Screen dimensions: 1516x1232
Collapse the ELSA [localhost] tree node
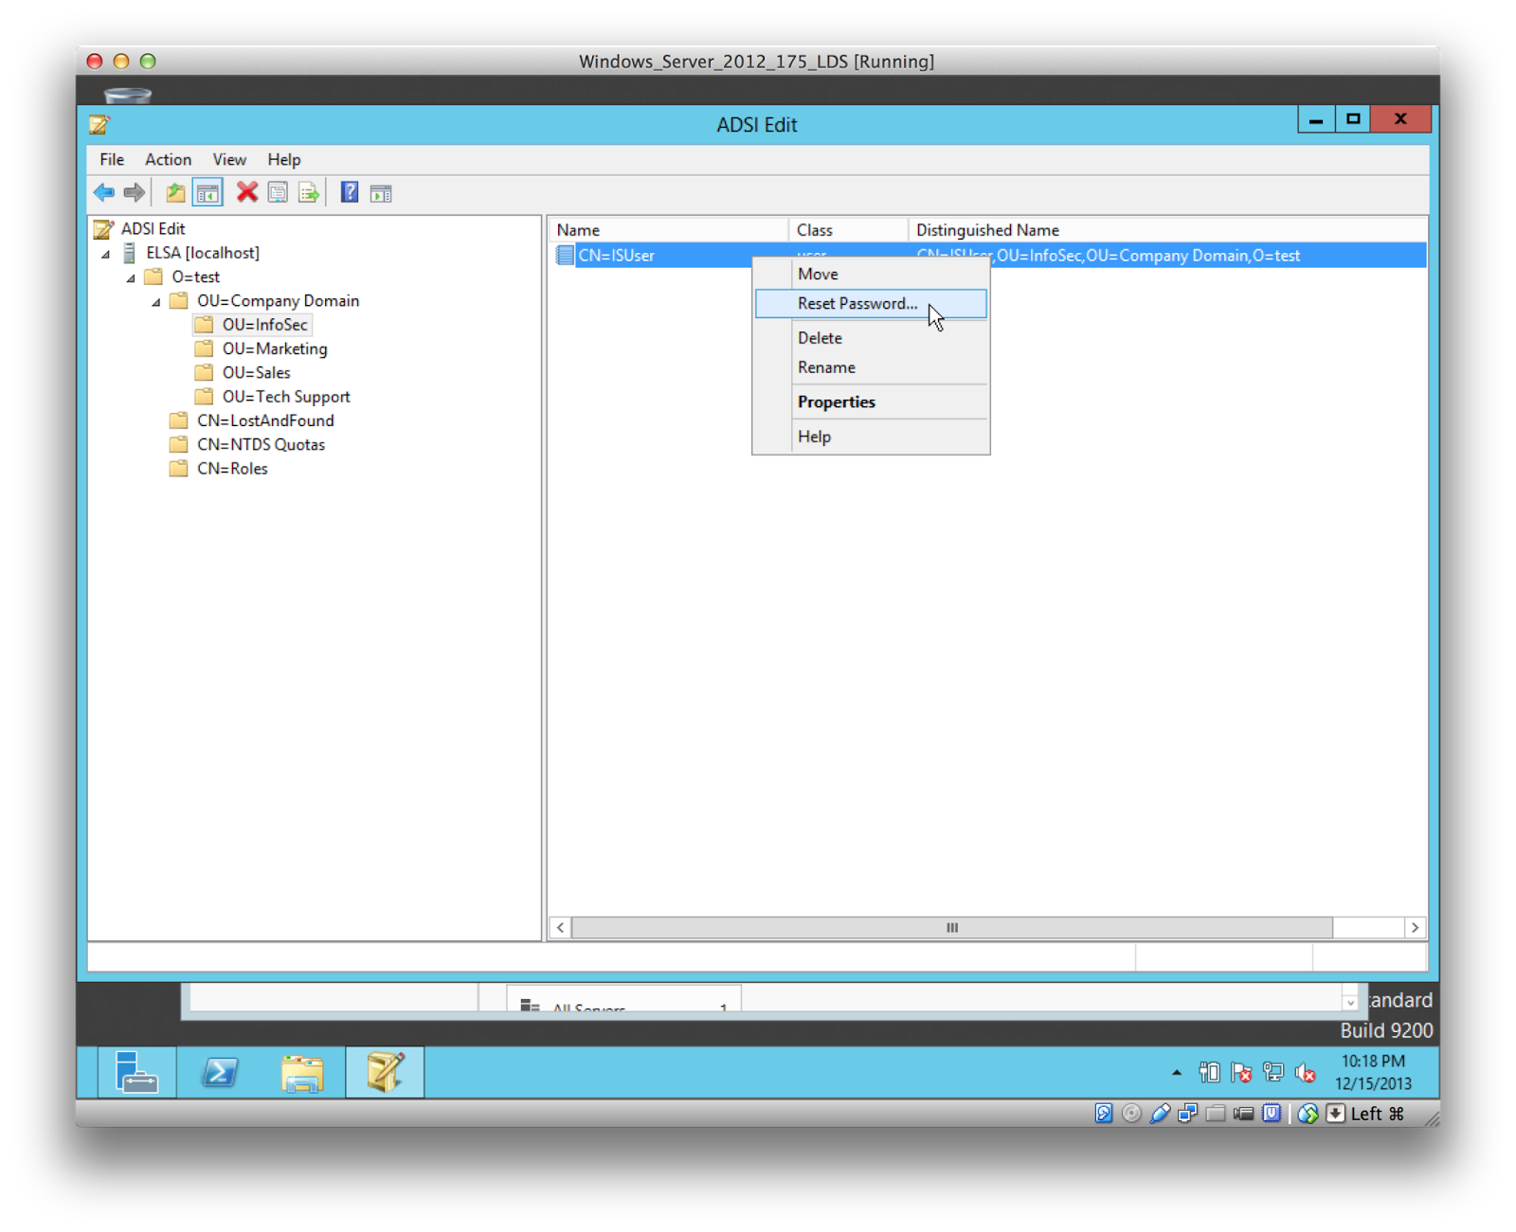click(x=106, y=254)
